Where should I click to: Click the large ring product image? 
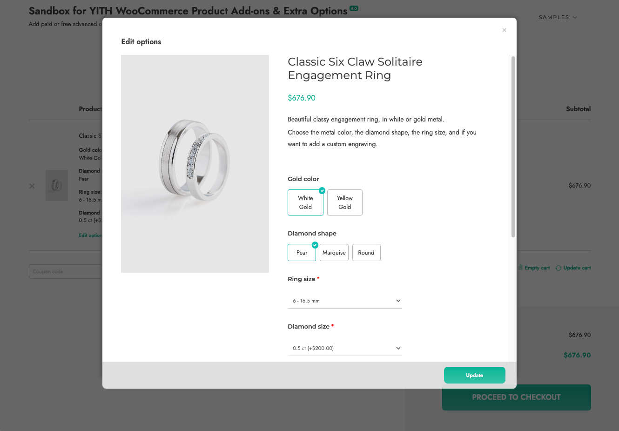[195, 163]
